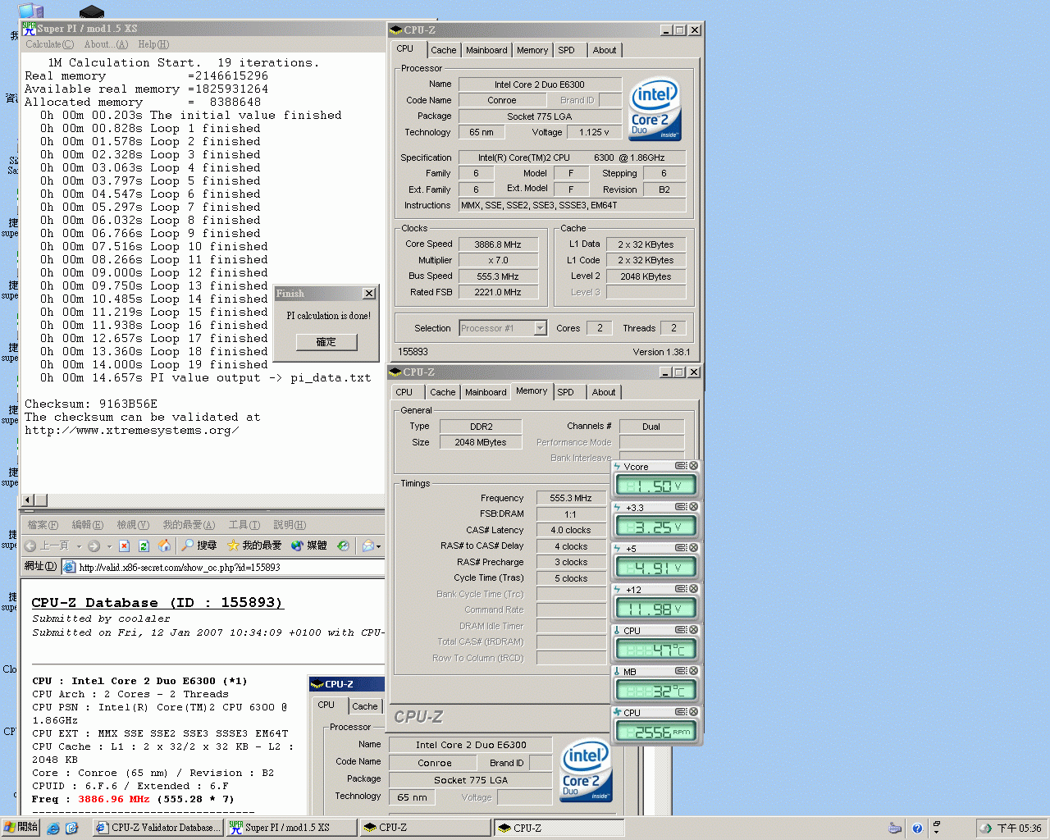Switch to Mainboard tab in top CPU-Z
This screenshot has width=1050, height=840.
486,50
